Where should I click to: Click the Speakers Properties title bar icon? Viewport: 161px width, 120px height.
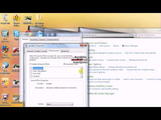coord(26,46)
